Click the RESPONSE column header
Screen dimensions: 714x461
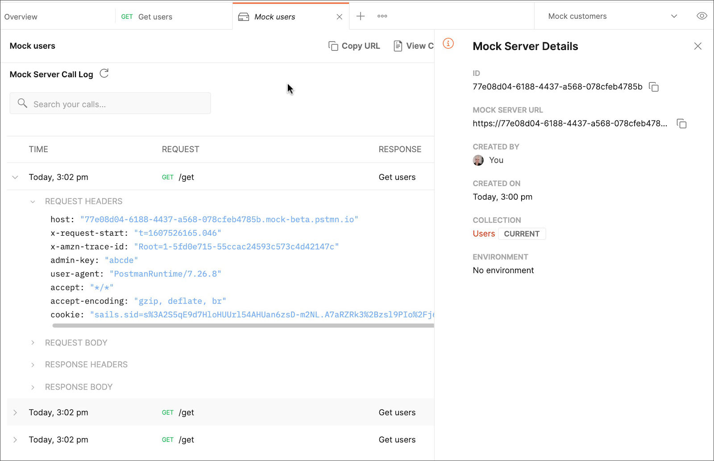[x=400, y=150]
